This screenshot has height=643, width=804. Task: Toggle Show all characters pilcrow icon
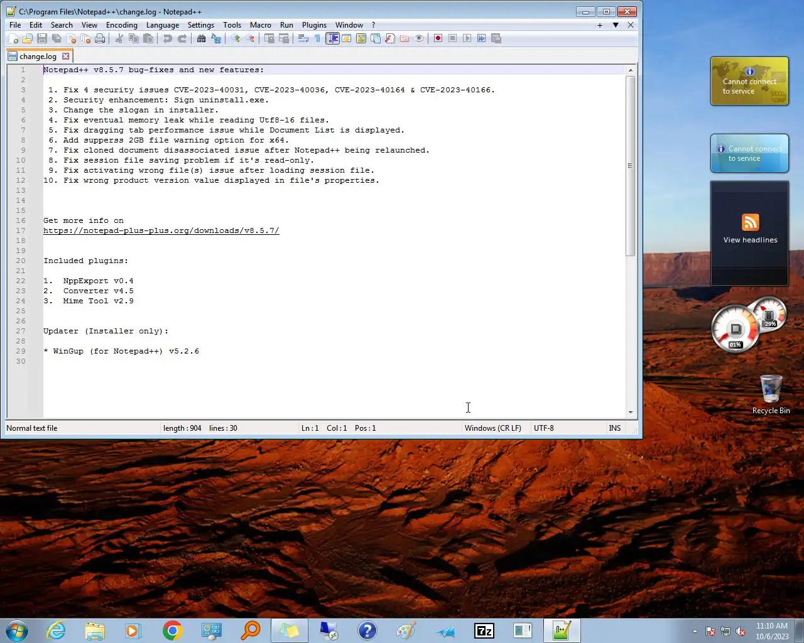click(317, 38)
